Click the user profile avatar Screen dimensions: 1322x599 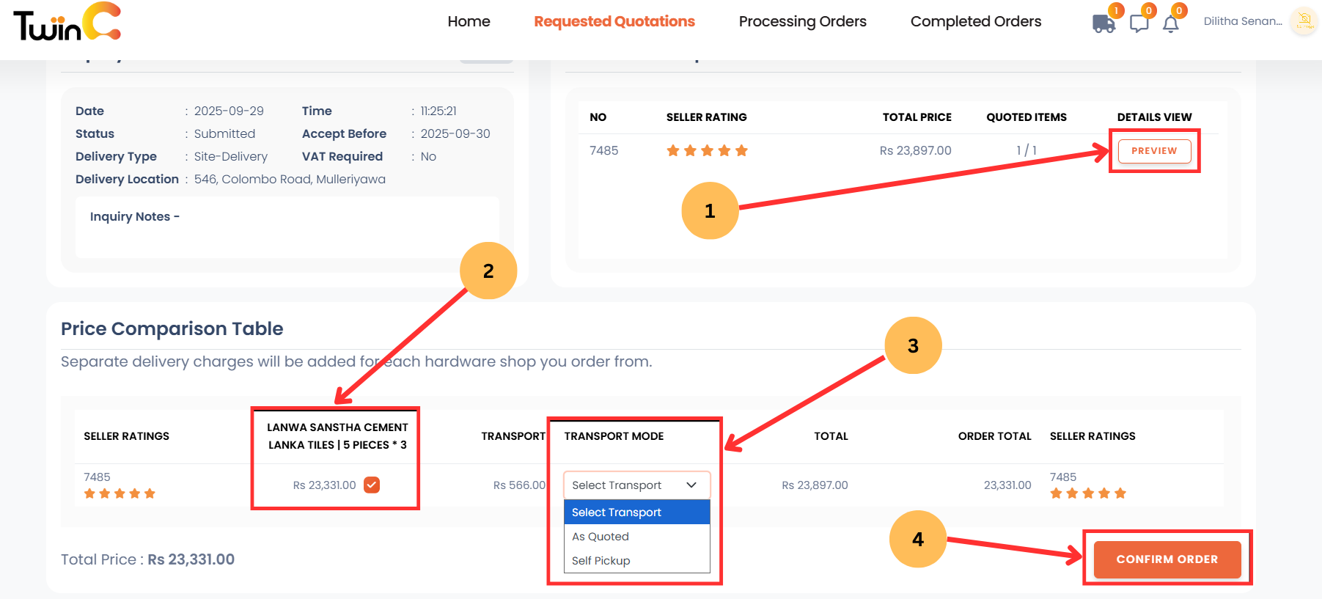[1304, 21]
